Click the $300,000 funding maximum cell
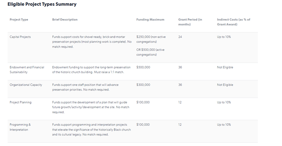 tap(143, 85)
